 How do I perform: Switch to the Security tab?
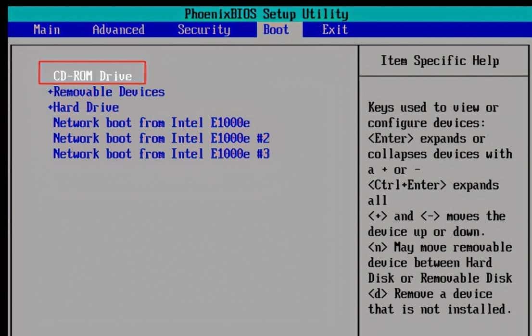pos(203,30)
